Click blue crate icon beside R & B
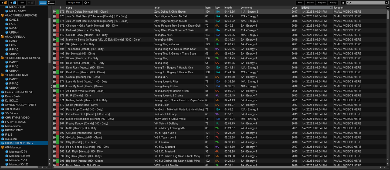The image size is (390, 170). coord(3,135)
